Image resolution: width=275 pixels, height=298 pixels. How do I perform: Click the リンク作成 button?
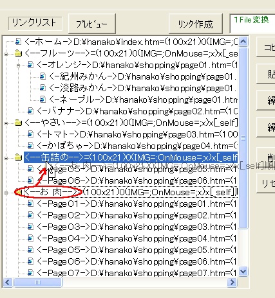pyautogui.click(x=196, y=24)
